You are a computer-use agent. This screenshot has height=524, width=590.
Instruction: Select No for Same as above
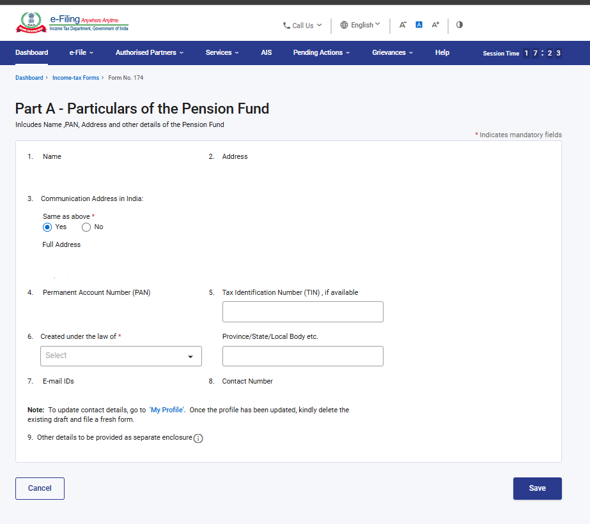click(86, 227)
